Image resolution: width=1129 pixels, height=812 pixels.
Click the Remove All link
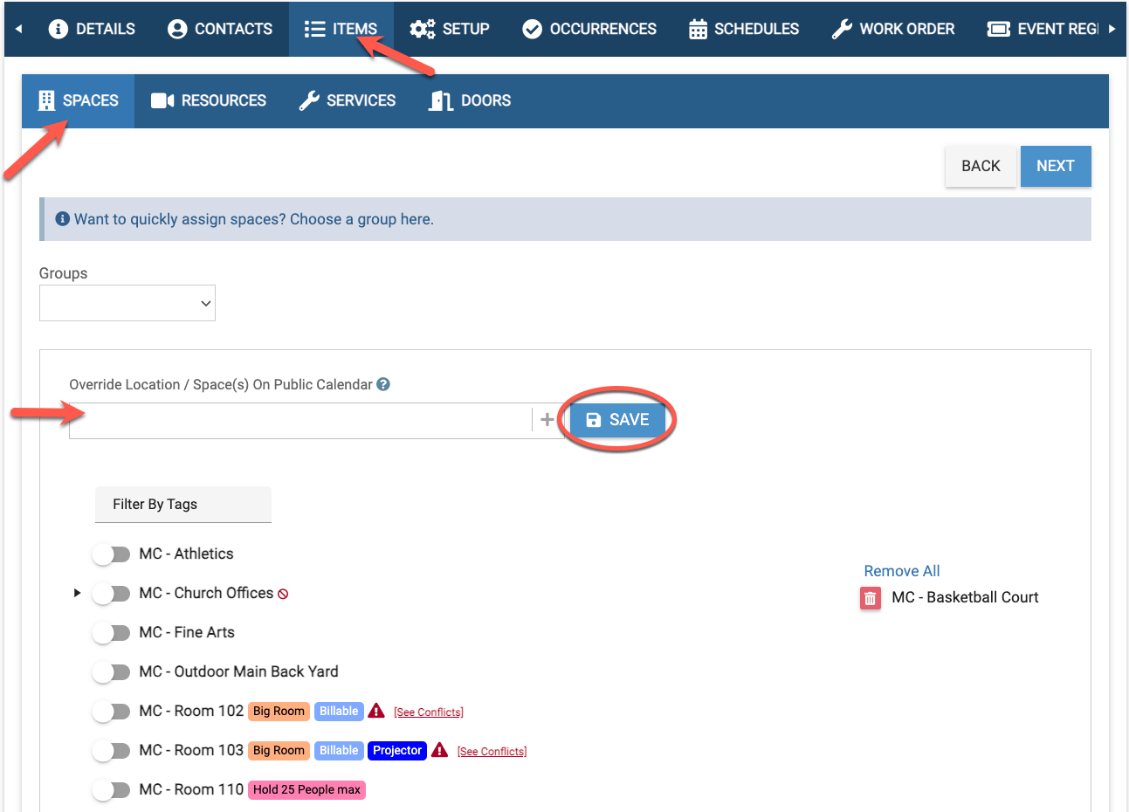[x=901, y=570]
